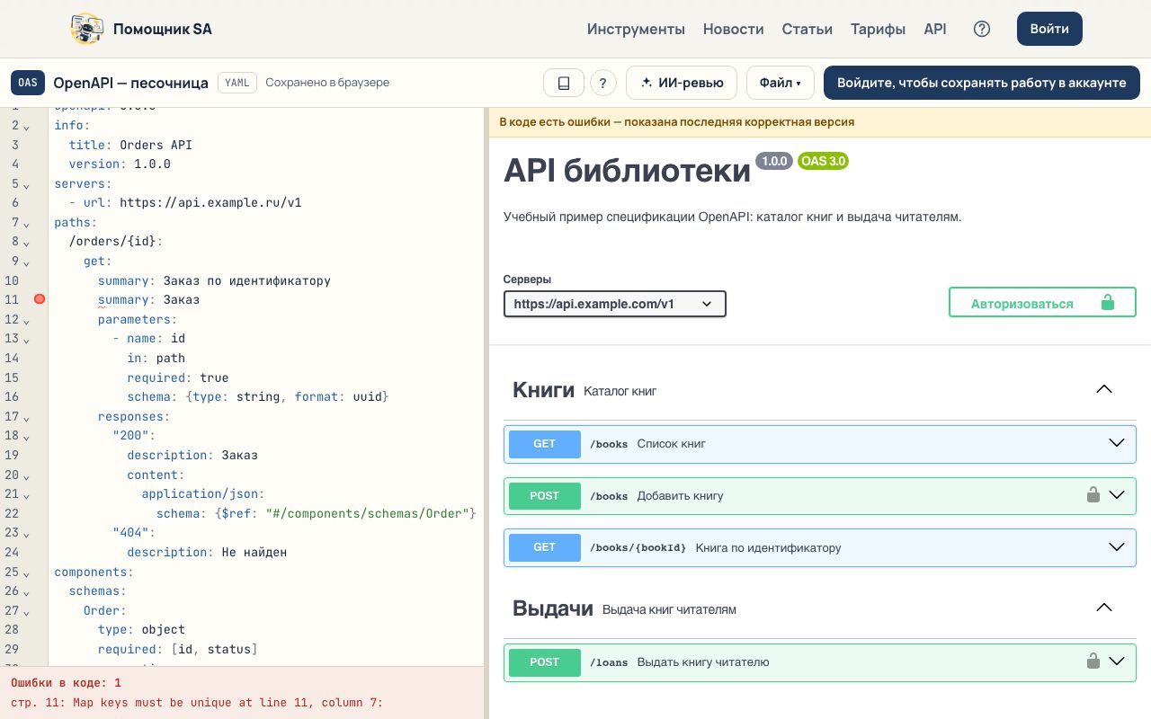Screen dimensions: 1151x719
Task: Fold the servers block at line 5
Action: 26,184
